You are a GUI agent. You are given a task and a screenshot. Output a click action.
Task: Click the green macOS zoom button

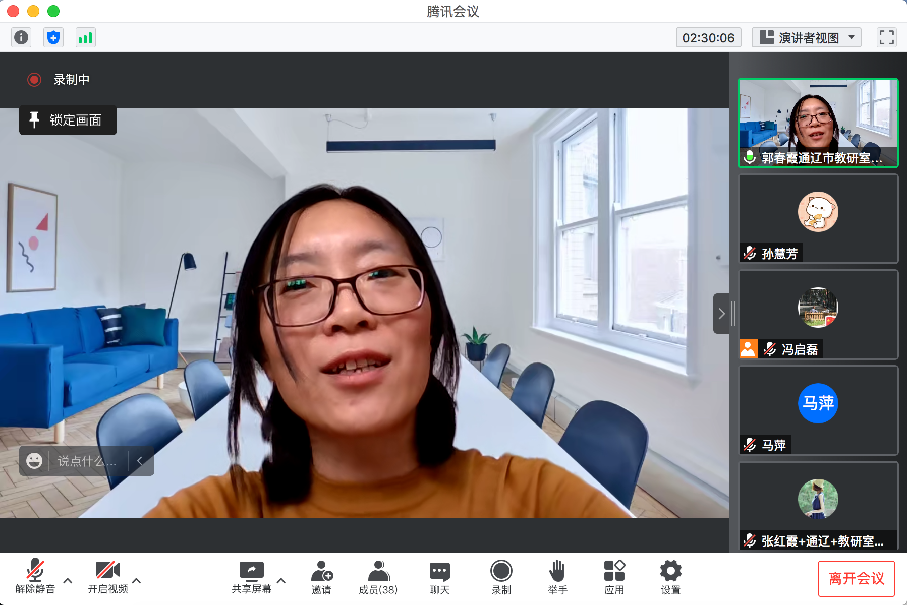pyautogui.click(x=53, y=11)
